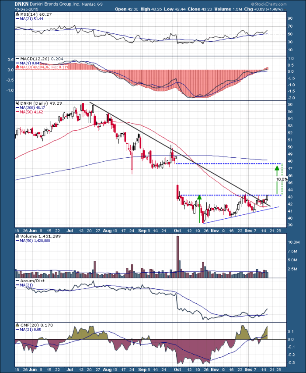The width and height of the screenshot is (306, 373).
Task: Click the Close 43.23 value in header
Action: tap(199, 9)
